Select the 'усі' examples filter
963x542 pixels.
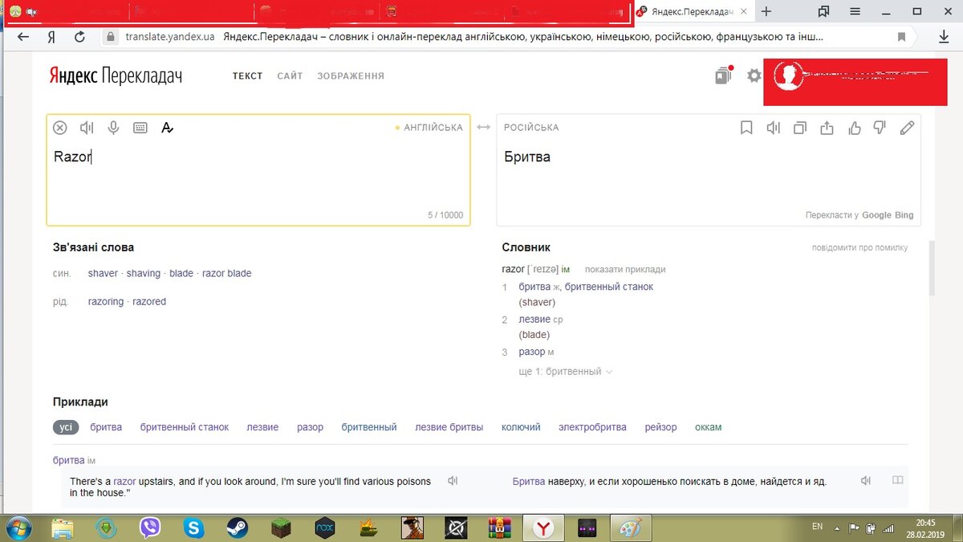(66, 427)
